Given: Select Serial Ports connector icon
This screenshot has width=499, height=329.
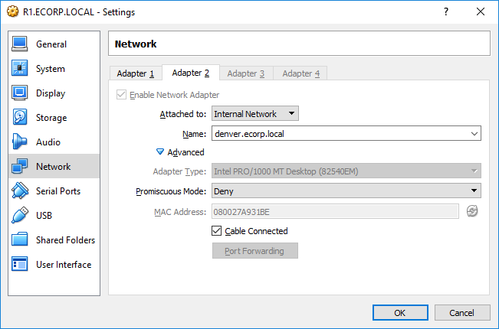Looking at the screenshot, I should click(20, 191).
